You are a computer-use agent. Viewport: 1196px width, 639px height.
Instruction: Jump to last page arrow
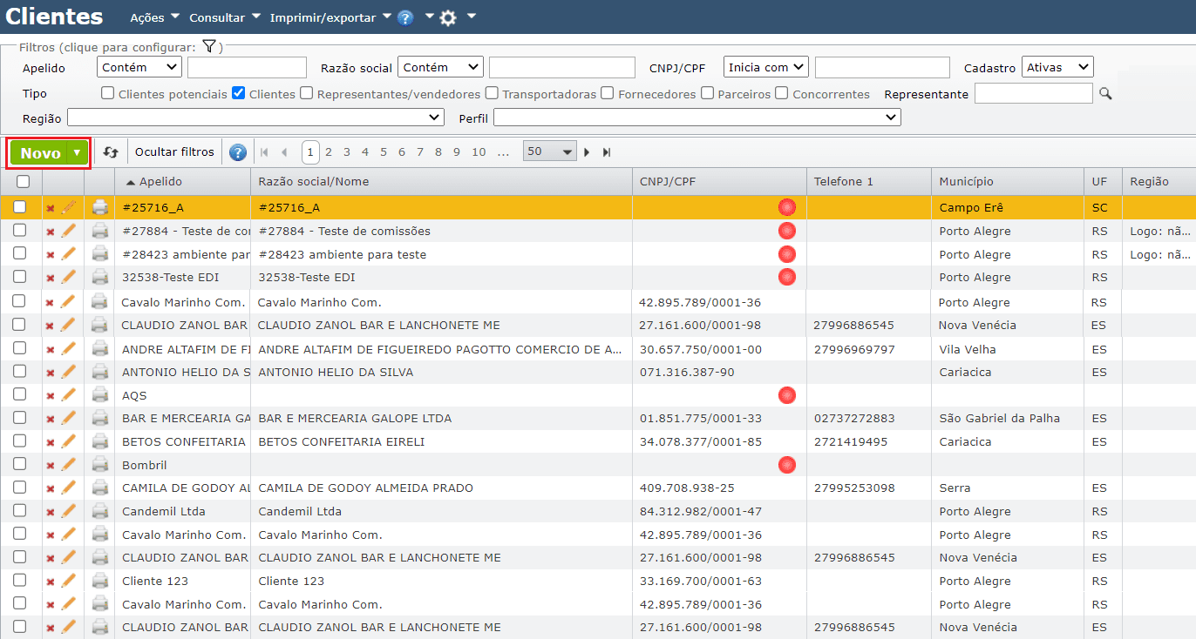[x=607, y=152]
